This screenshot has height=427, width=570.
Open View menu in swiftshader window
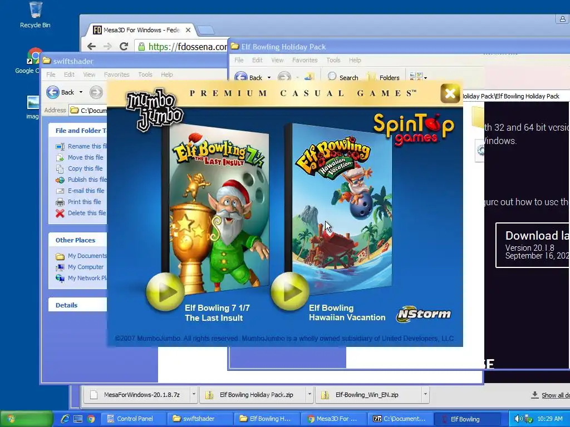(x=89, y=75)
